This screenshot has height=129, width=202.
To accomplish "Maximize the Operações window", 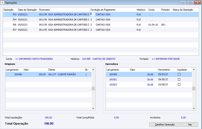I will point(190,3).
